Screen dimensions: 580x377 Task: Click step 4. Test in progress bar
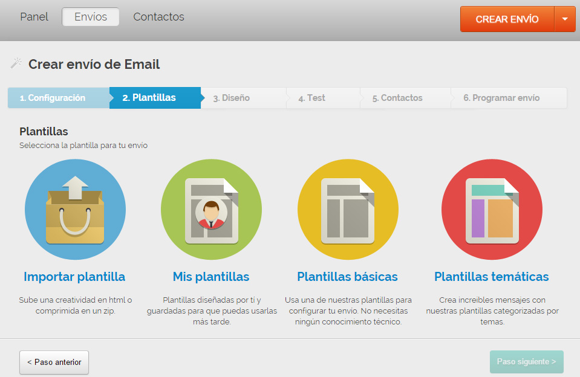(x=311, y=98)
